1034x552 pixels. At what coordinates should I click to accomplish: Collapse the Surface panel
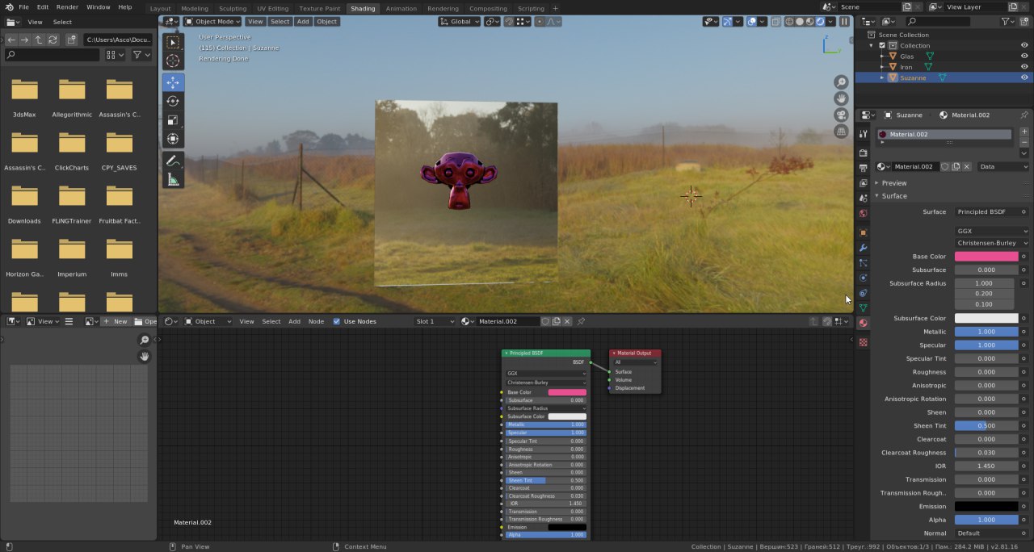894,196
